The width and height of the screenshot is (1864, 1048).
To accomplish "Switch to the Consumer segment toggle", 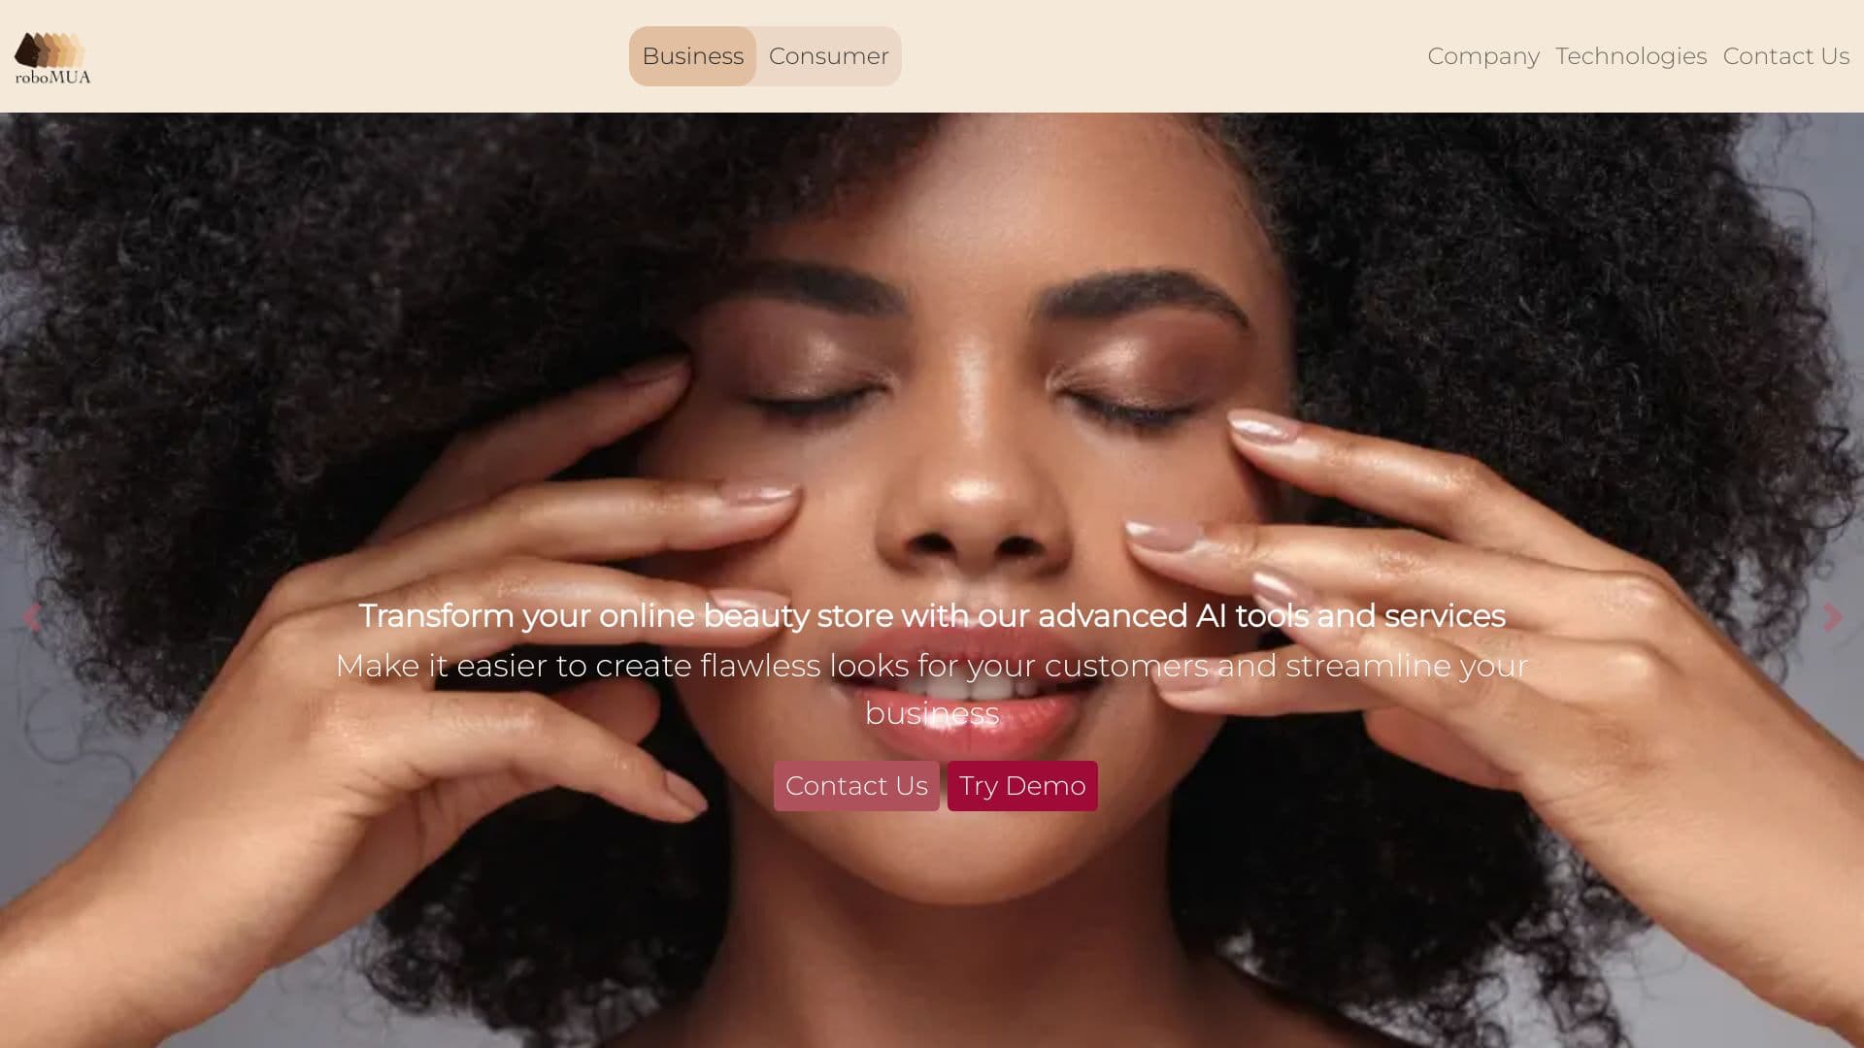I will 828,56.
